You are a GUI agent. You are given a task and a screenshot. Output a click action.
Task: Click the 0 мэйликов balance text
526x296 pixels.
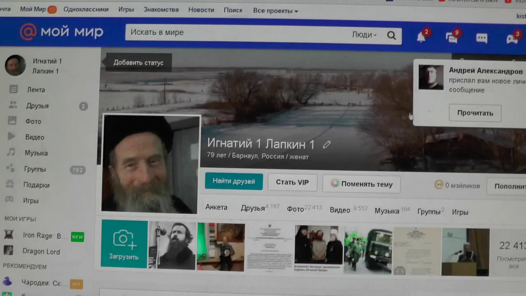[462, 186]
